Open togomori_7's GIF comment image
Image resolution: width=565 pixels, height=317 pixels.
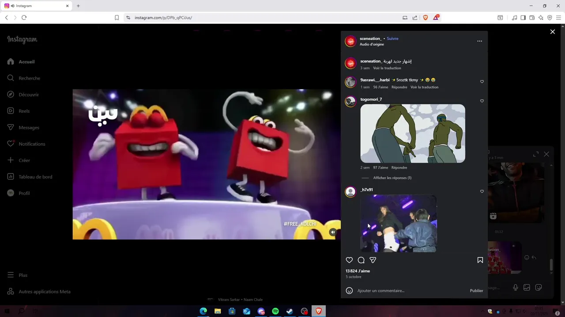click(413, 133)
